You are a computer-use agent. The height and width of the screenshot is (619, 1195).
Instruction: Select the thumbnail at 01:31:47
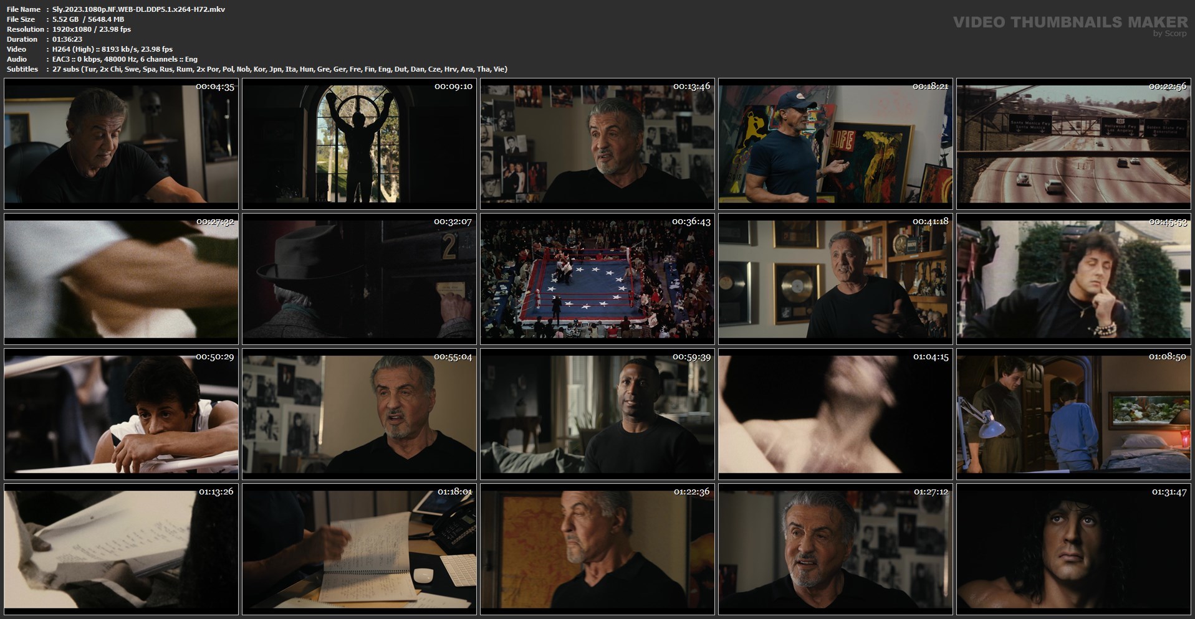tap(1073, 549)
